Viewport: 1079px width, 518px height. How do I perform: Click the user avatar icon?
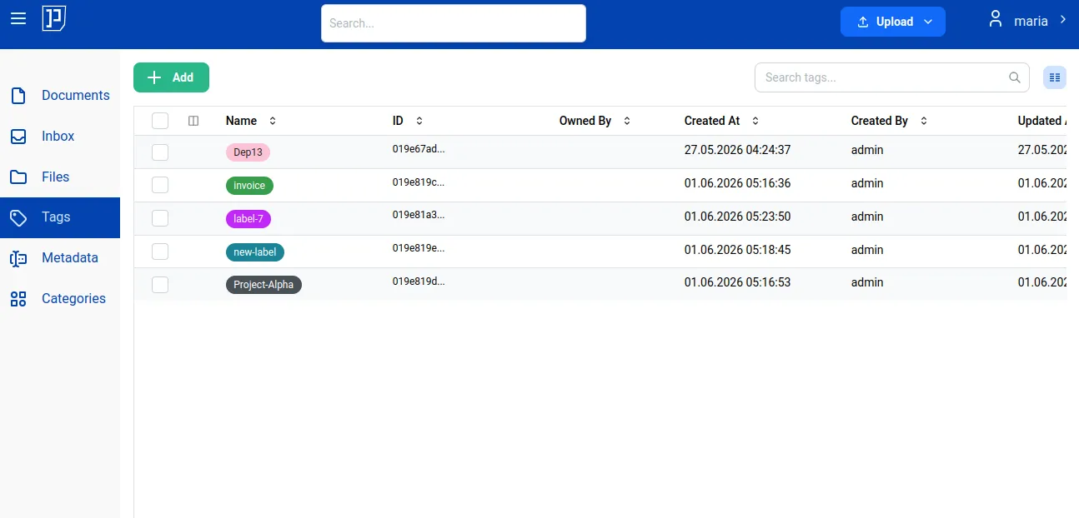coord(995,19)
